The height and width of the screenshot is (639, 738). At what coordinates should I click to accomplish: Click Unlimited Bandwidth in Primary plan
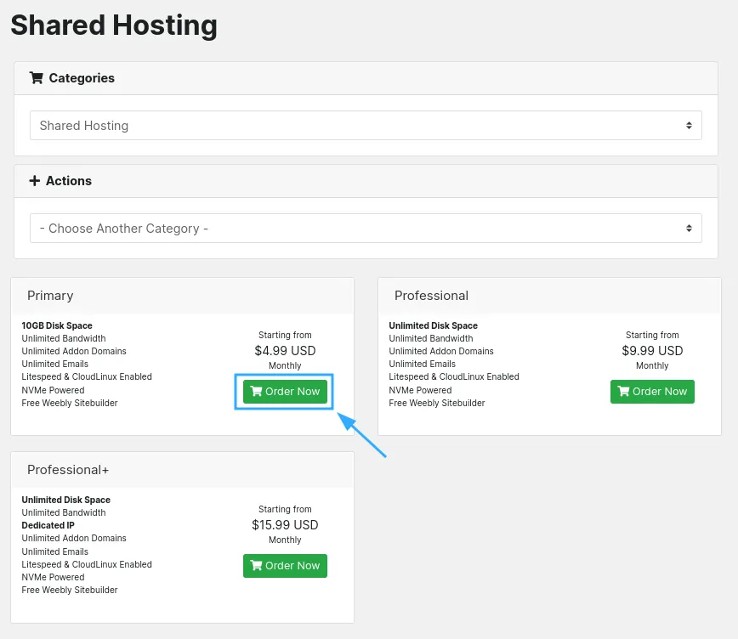point(64,338)
